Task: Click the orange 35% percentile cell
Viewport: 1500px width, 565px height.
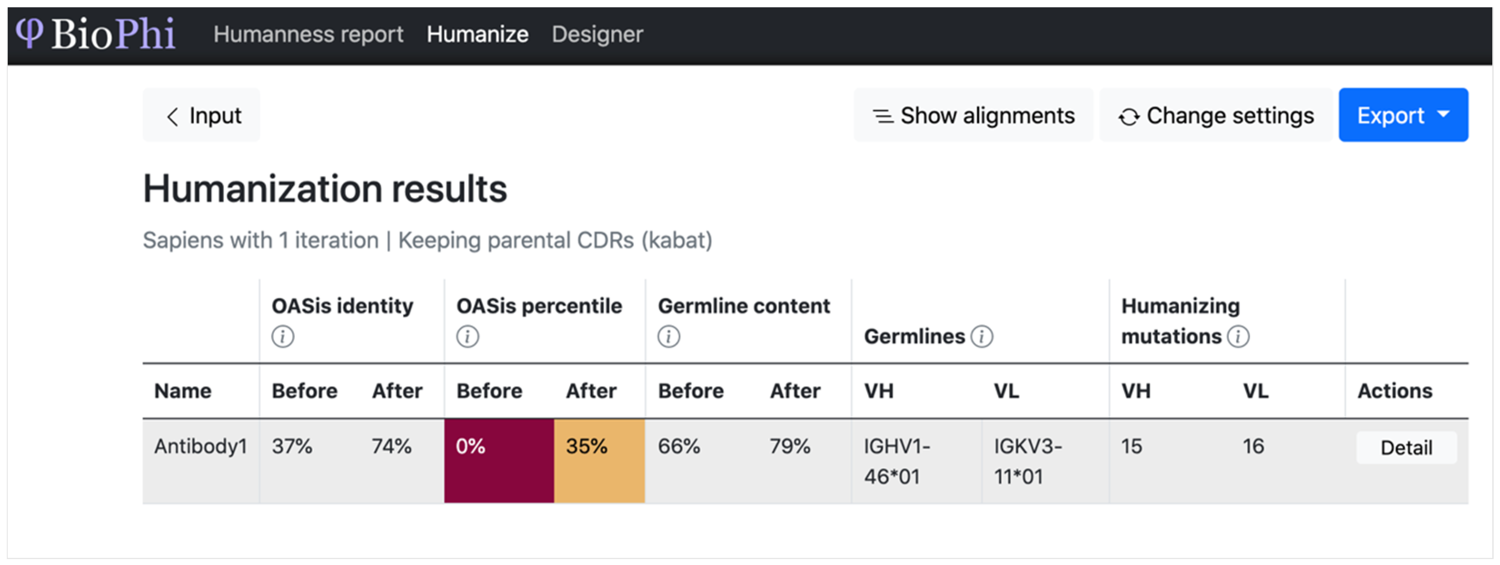Action: (599, 460)
